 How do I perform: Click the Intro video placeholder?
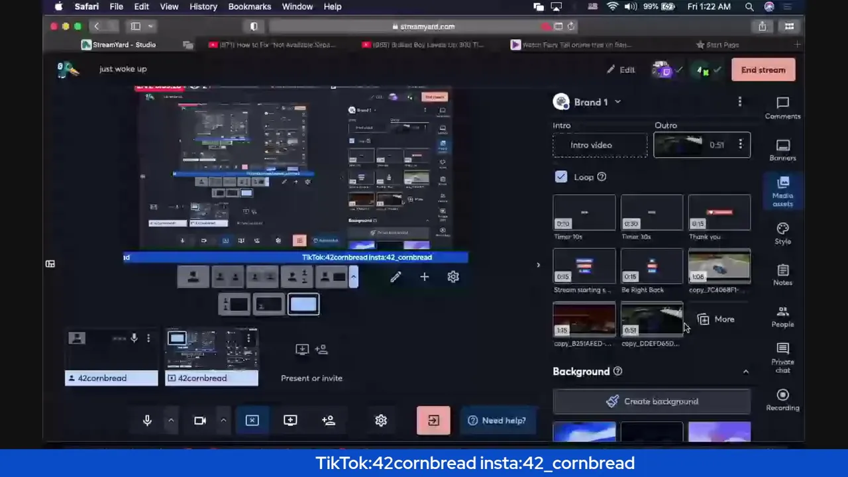(600, 145)
